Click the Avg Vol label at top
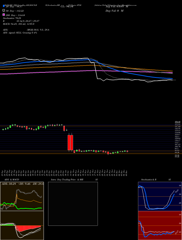182x240 pixels. [116, 7]
